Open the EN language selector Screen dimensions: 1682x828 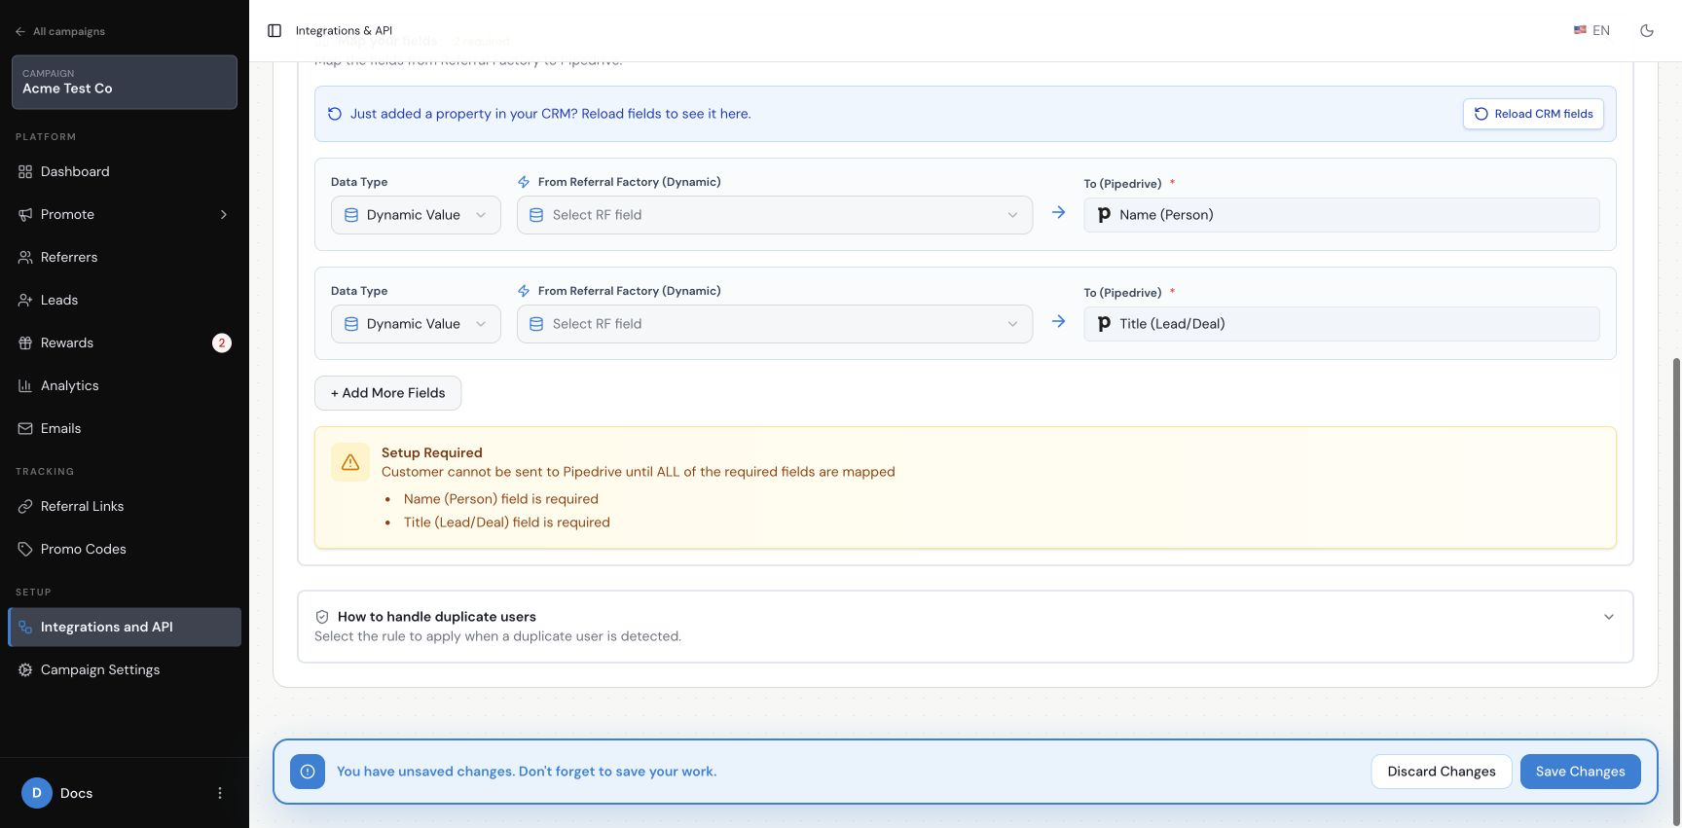coord(1591,31)
